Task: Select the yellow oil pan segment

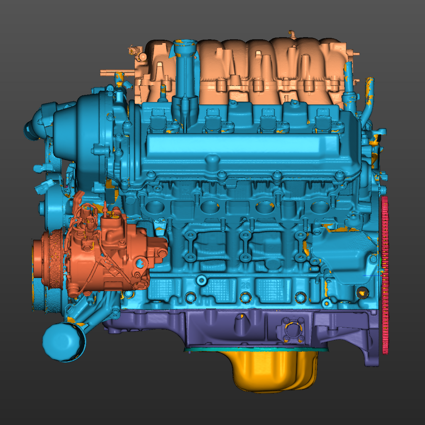Action: (274, 371)
